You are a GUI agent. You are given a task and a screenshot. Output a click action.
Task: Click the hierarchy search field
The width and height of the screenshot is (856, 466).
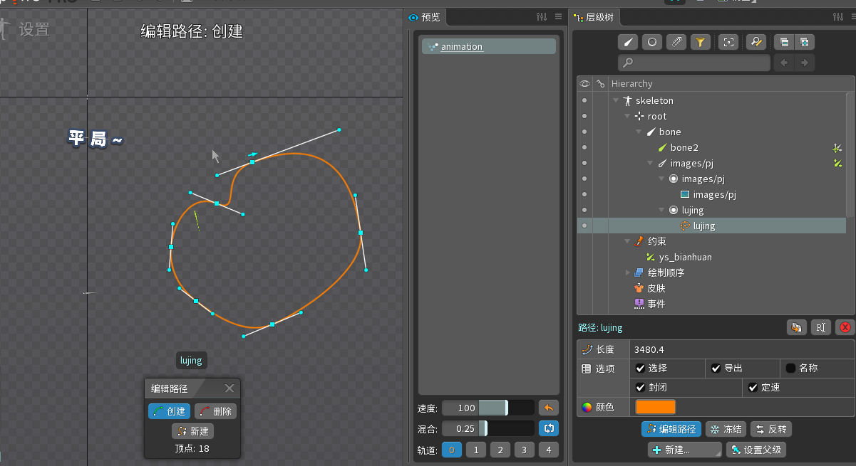point(694,63)
